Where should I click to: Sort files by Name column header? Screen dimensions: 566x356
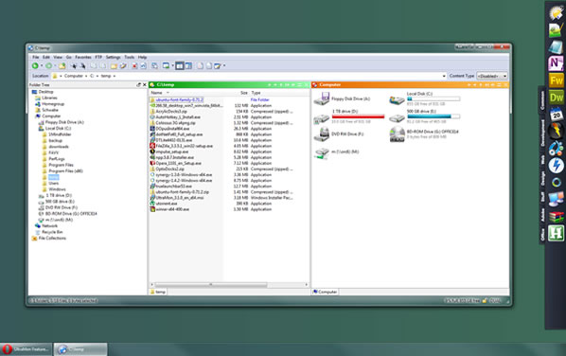[156, 93]
